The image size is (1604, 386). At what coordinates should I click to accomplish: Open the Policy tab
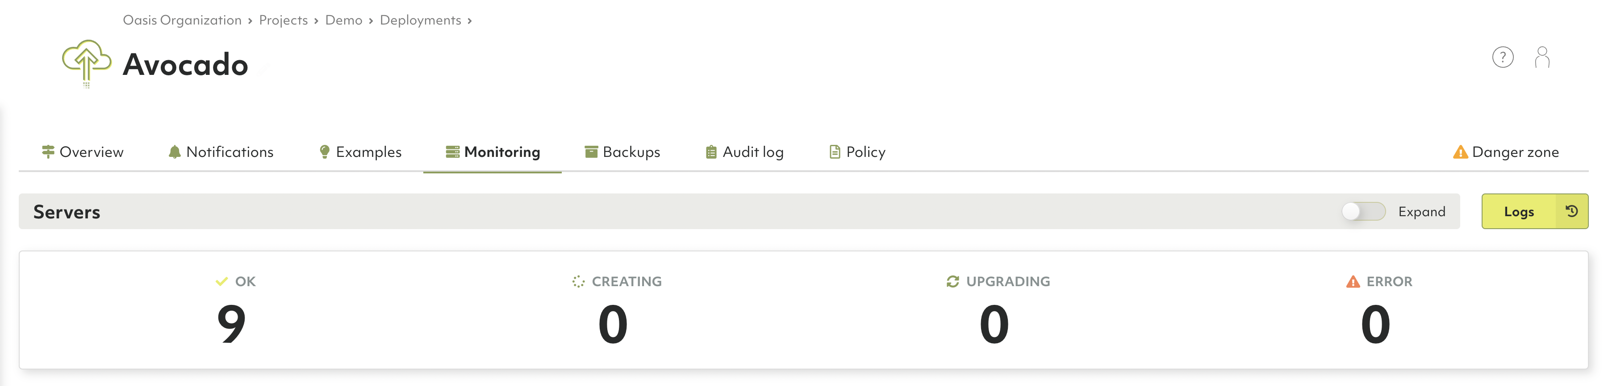(x=857, y=152)
